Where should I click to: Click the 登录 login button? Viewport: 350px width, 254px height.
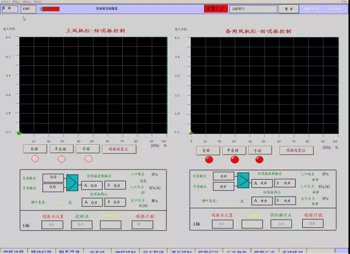coord(288,9)
